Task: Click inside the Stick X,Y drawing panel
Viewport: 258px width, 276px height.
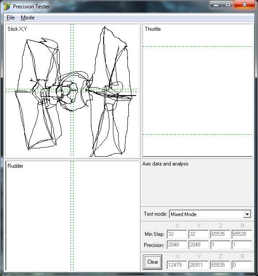Action: (x=72, y=90)
